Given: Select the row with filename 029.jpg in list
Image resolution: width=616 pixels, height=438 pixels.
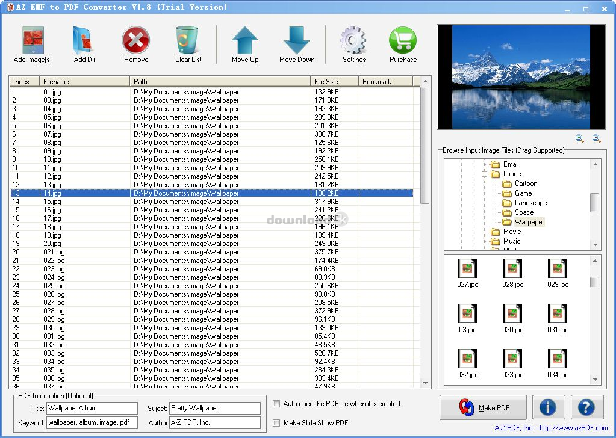Looking at the screenshot, I should 212,319.
